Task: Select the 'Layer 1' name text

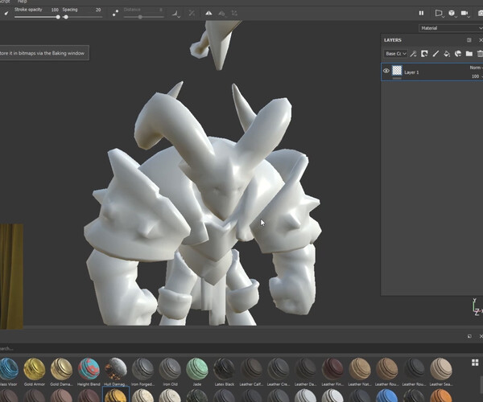Action: (411, 72)
